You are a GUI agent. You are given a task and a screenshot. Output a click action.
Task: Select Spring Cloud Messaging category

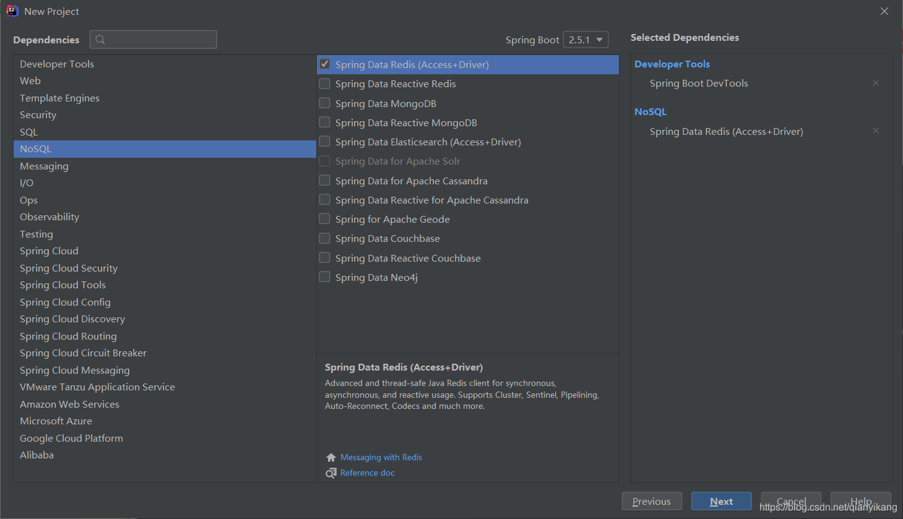click(165, 370)
